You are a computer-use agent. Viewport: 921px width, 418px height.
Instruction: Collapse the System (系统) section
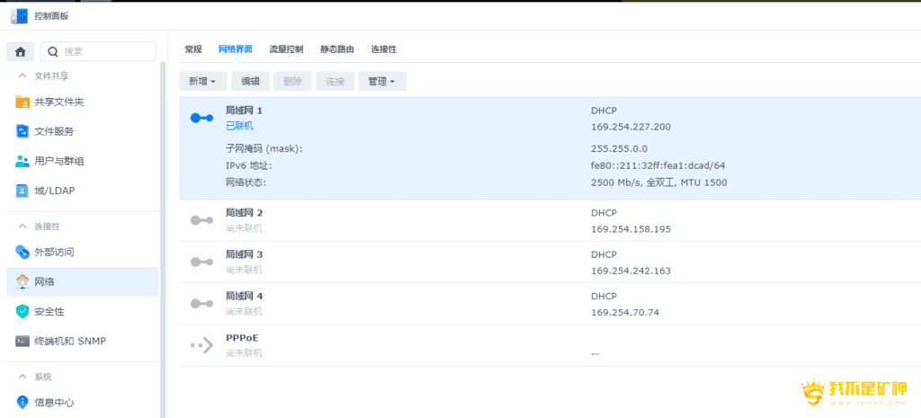(x=22, y=377)
